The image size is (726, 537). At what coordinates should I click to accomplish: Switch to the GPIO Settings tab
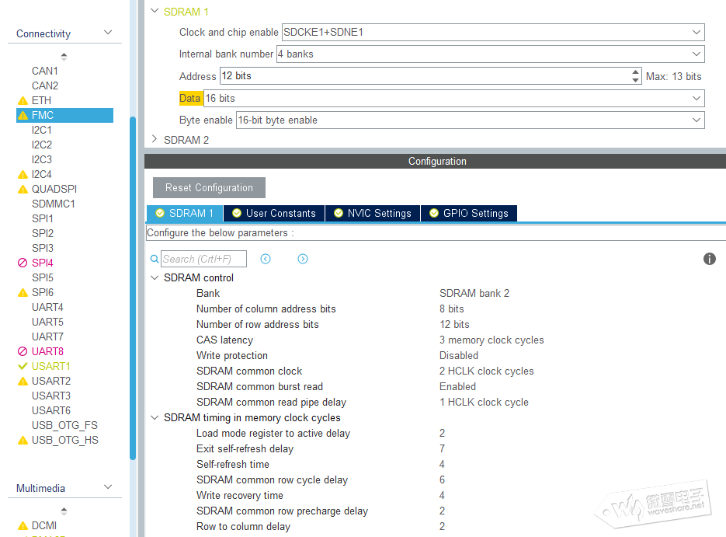(x=468, y=213)
